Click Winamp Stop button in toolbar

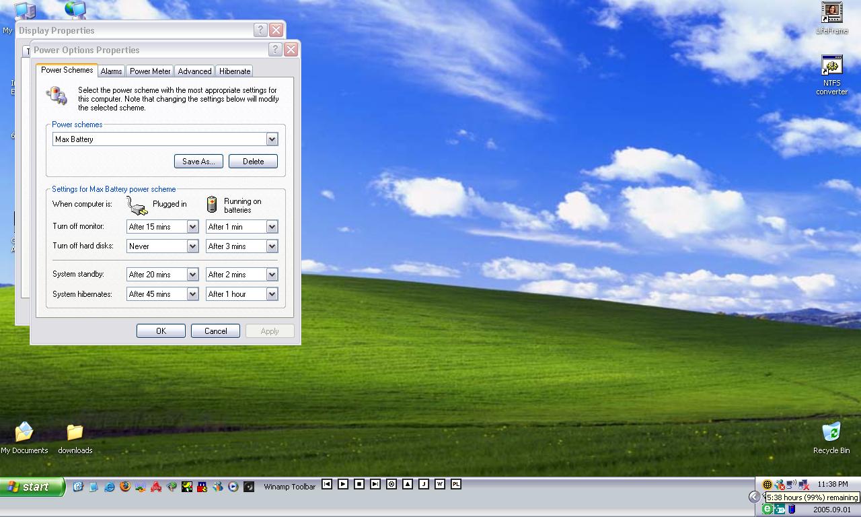(359, 484)
